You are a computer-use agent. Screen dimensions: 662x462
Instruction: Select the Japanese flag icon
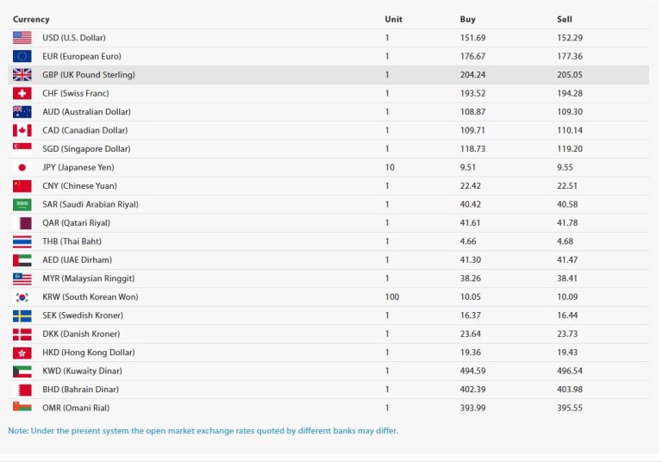[22, 167]
